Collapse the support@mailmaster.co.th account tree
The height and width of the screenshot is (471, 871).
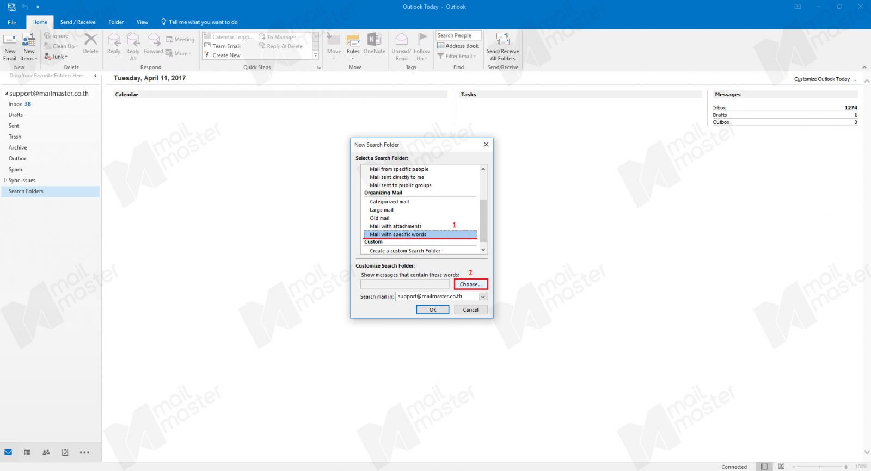point(6,94)
